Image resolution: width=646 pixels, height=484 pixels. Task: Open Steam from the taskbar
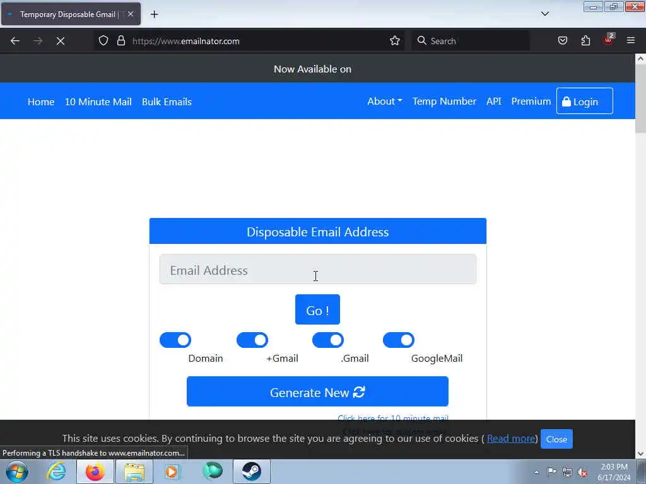pos(251,471)
